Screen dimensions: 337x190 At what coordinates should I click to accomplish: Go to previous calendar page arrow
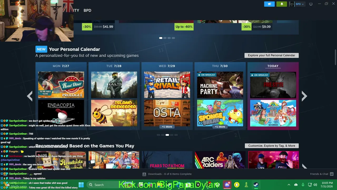[x=30, y=96]
